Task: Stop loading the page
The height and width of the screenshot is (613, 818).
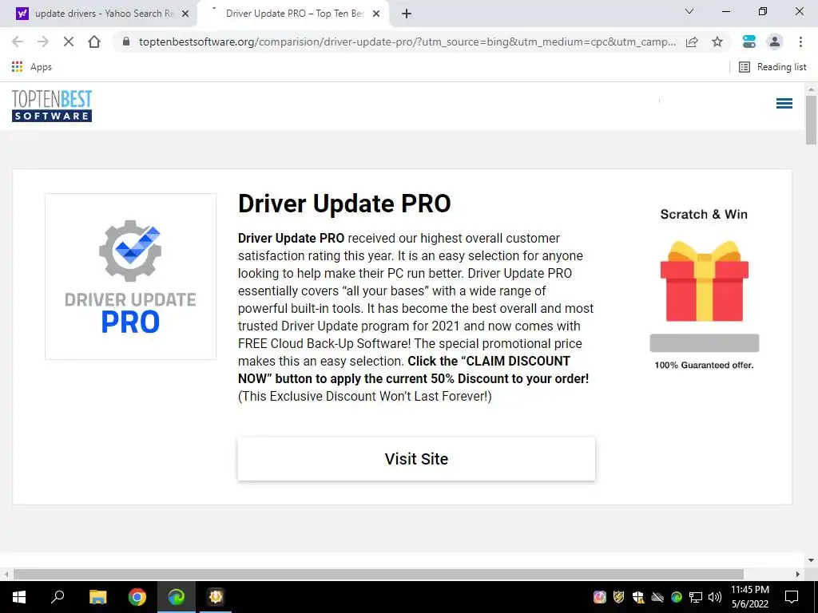Action: [69, 42]
